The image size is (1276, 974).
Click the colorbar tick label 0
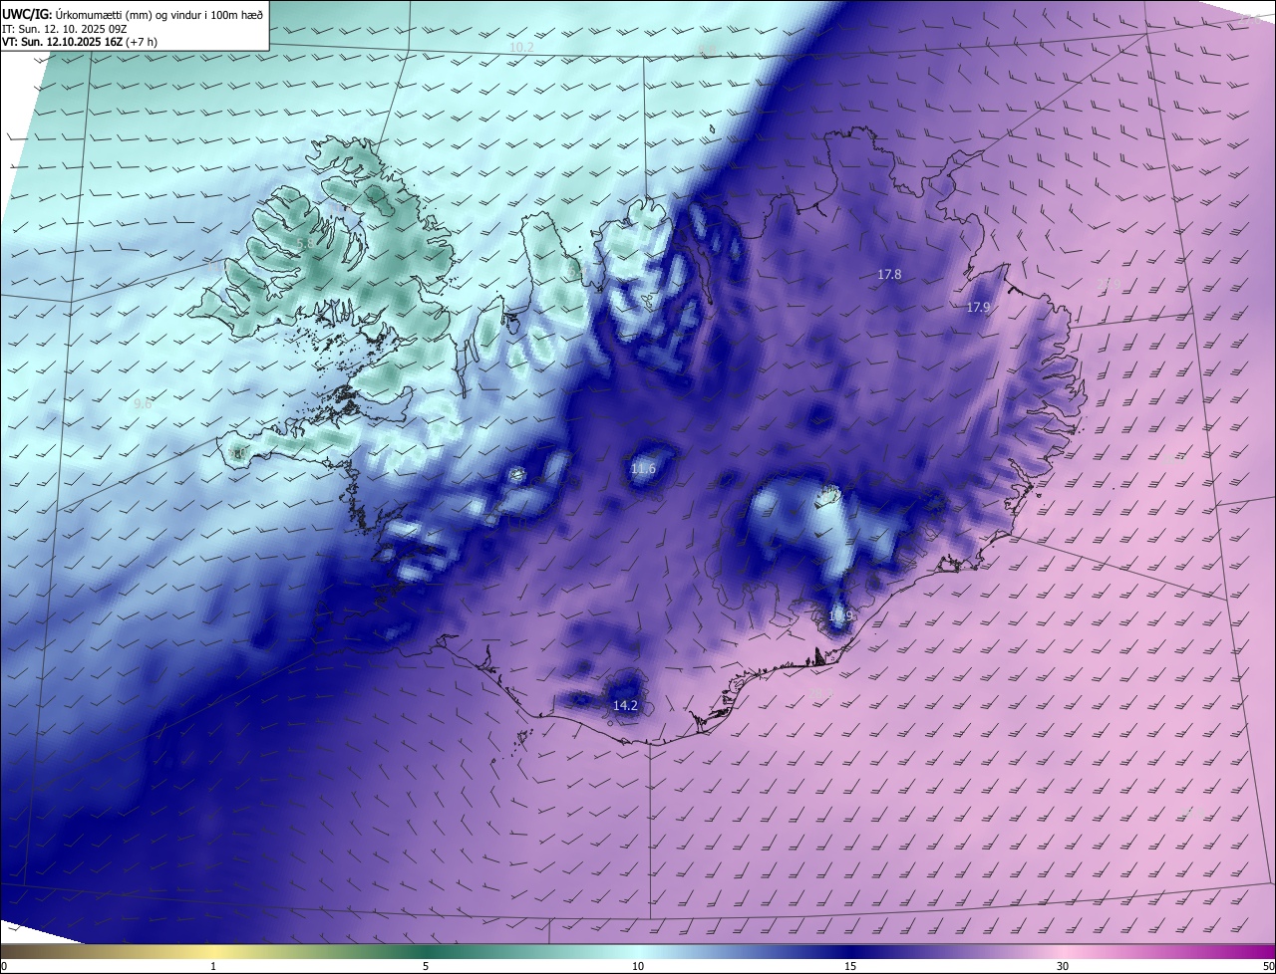point(3,966)
